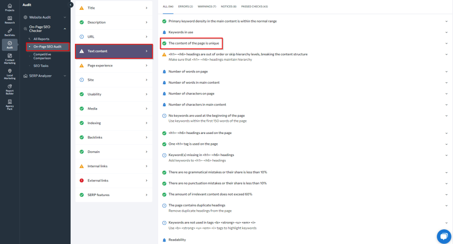Expand the Website Audit menu
This screenshot has height=244, width=453.
[65, 17]
